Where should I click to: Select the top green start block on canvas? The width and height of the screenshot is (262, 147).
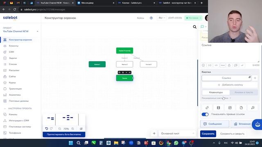click(124, 51)
